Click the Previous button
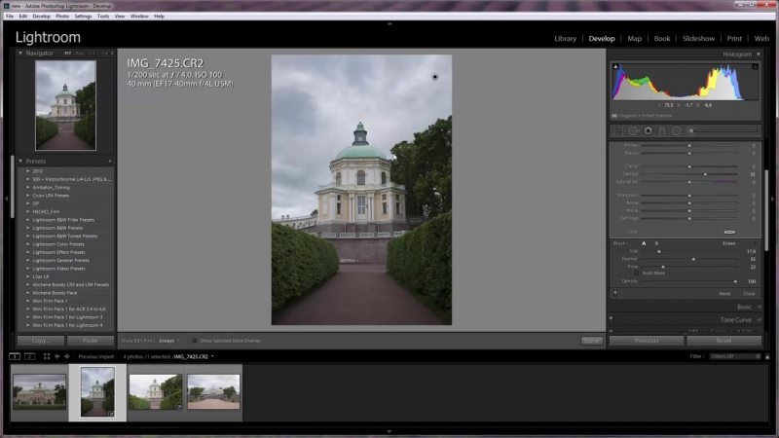 tap(647, 341)
